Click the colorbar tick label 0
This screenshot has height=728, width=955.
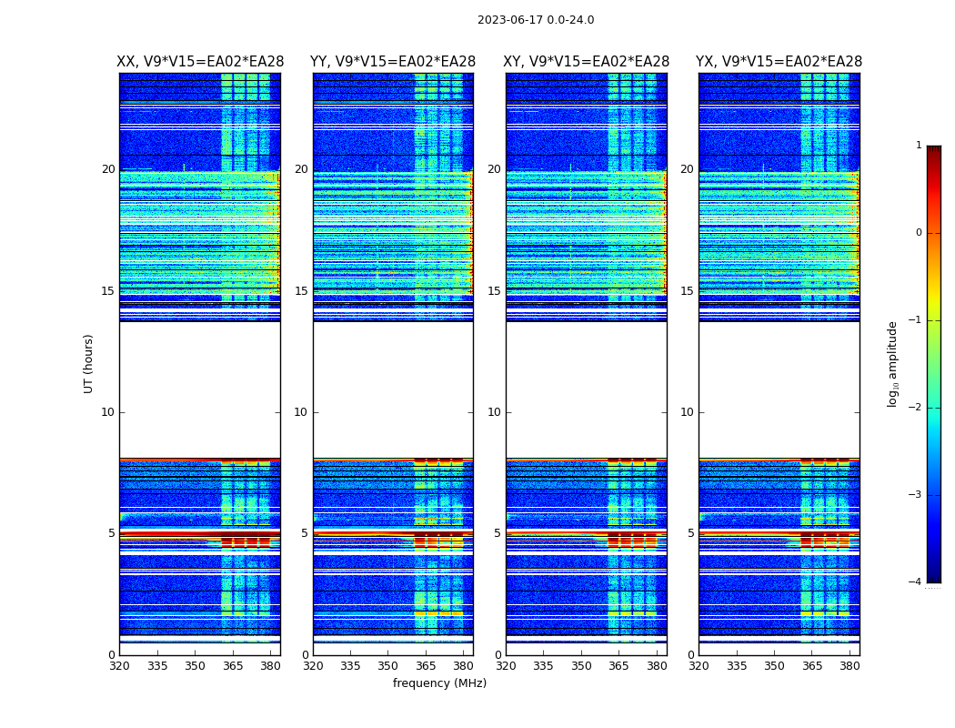(919, 233)
